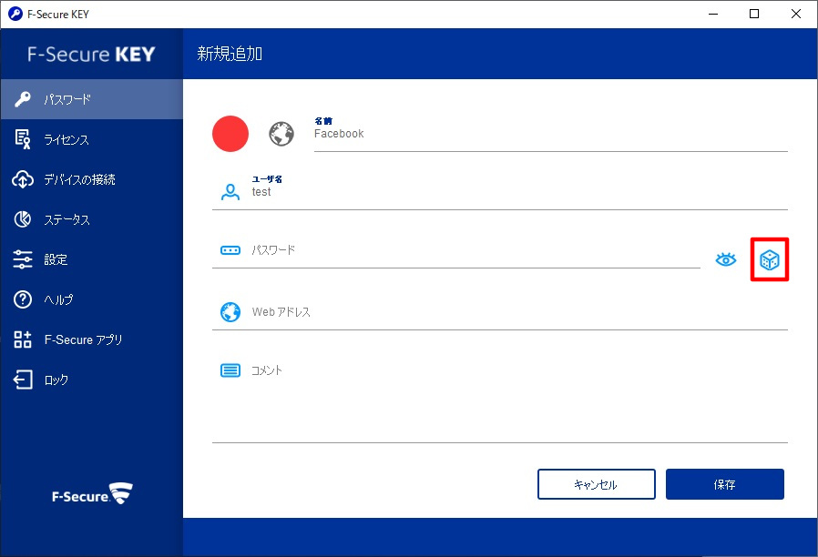
Task: Click the ヘルプ question mark icon
Action: (23, 299)
